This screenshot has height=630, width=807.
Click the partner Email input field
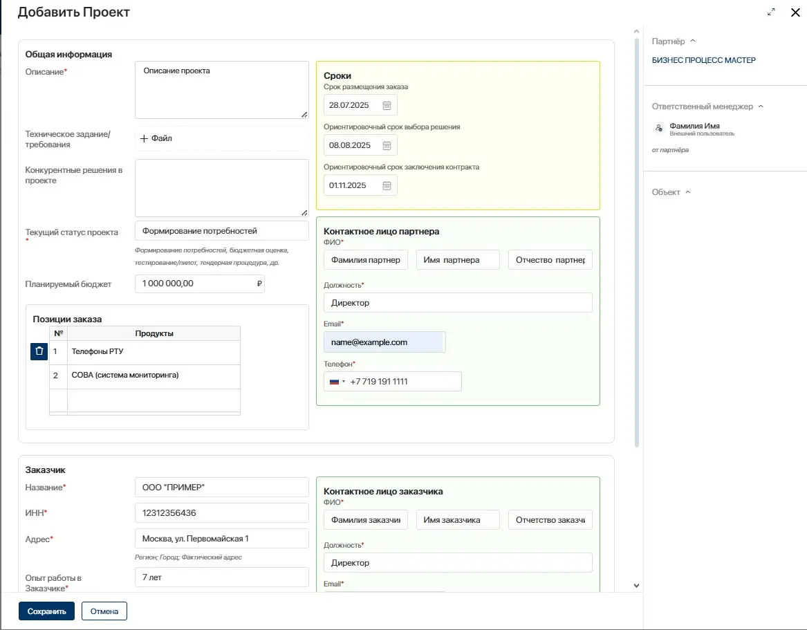(x=384, y=342)
